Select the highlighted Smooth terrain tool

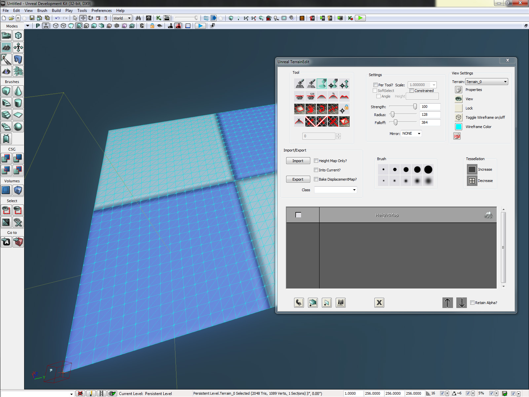point(322,84)
